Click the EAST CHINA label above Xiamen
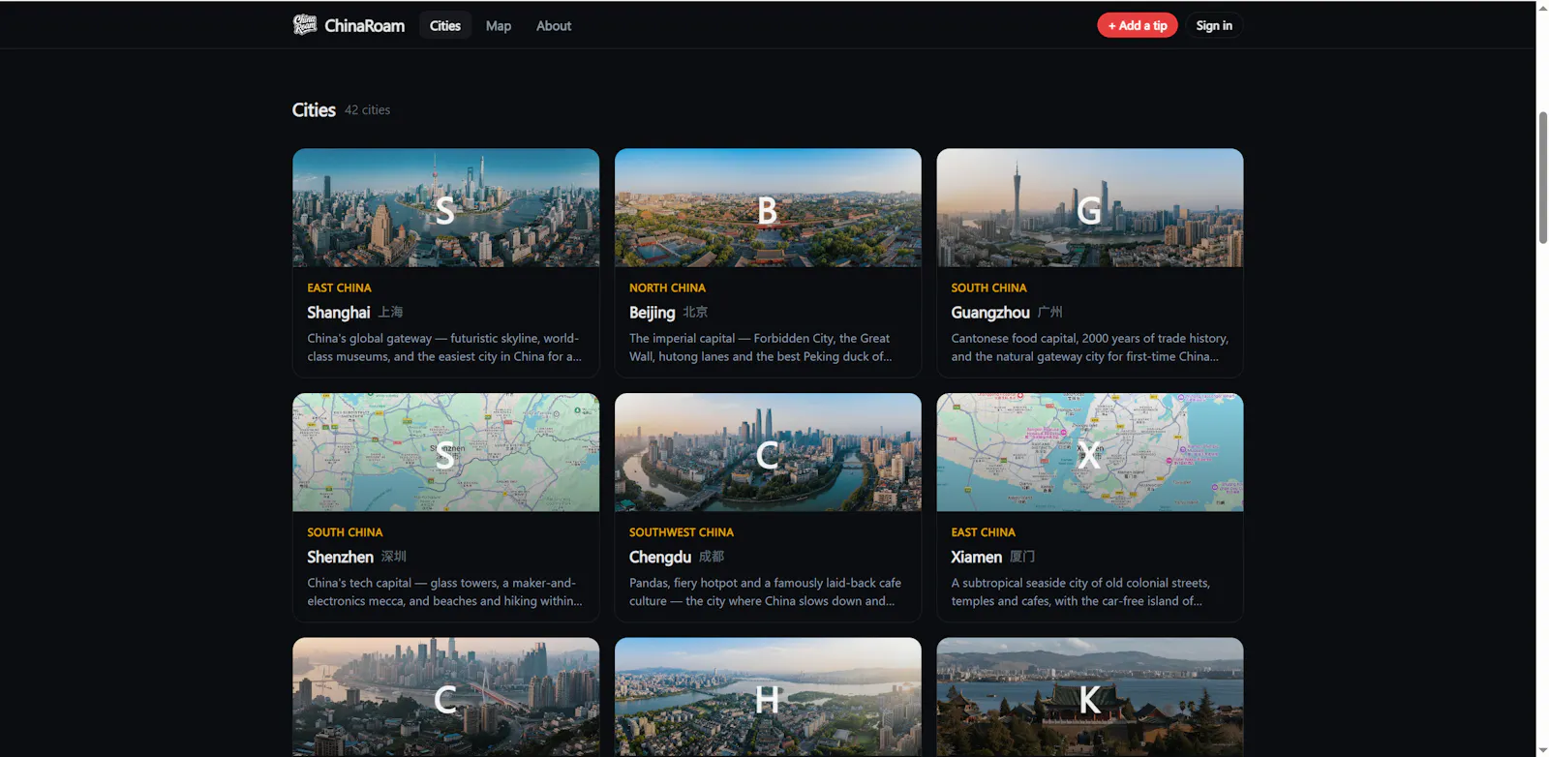This screenshot has height=757, width=1549. coord(983,532)
